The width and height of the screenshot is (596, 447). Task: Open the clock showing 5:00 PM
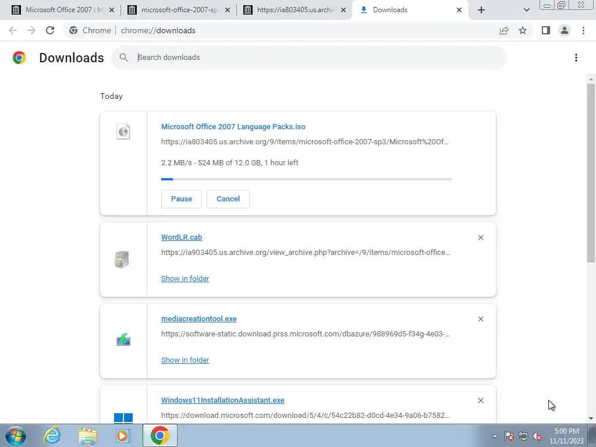click(566, 436)
